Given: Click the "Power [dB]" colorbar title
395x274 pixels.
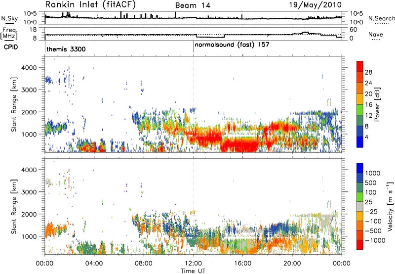Looking at the screenshot, I should 377,104.
